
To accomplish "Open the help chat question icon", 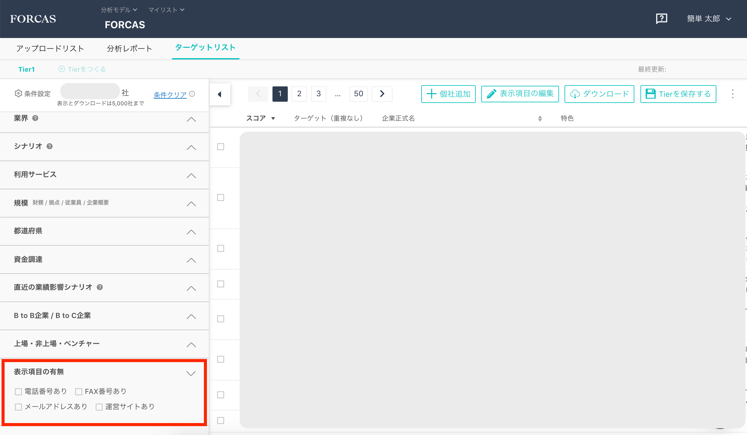I will point(661,19).
